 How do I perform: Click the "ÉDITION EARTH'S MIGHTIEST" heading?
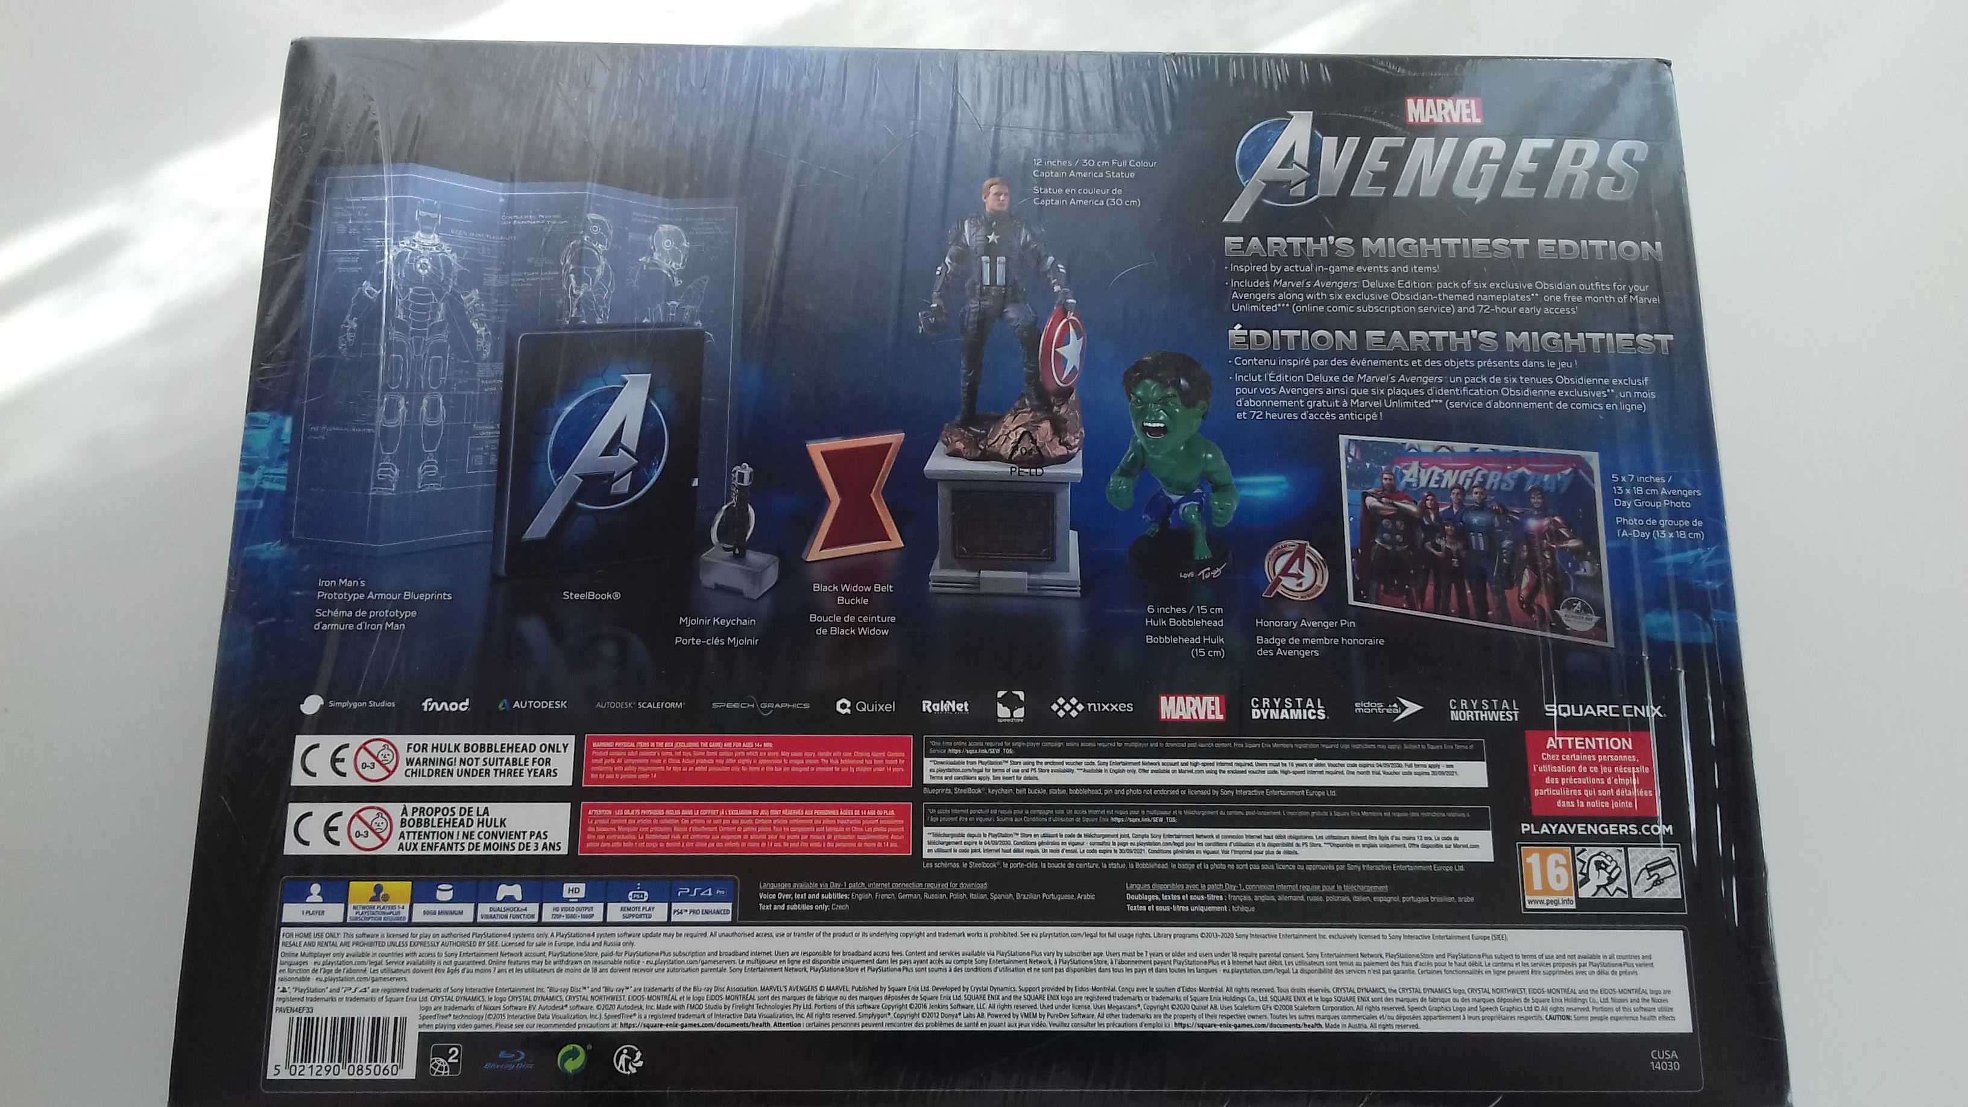coord(1449,341)
